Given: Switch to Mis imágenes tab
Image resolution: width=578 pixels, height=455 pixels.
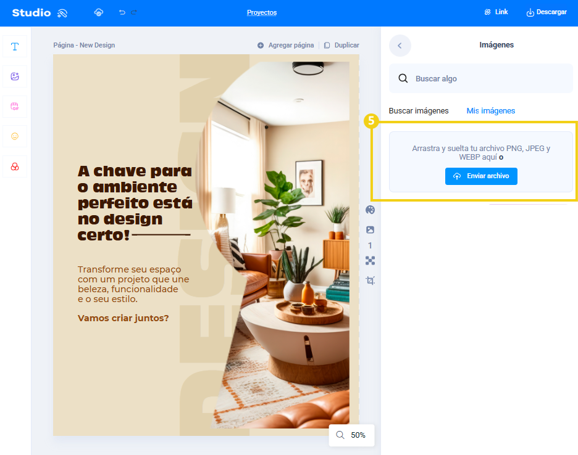Looking at the screenshot, I should coord(491,111).
